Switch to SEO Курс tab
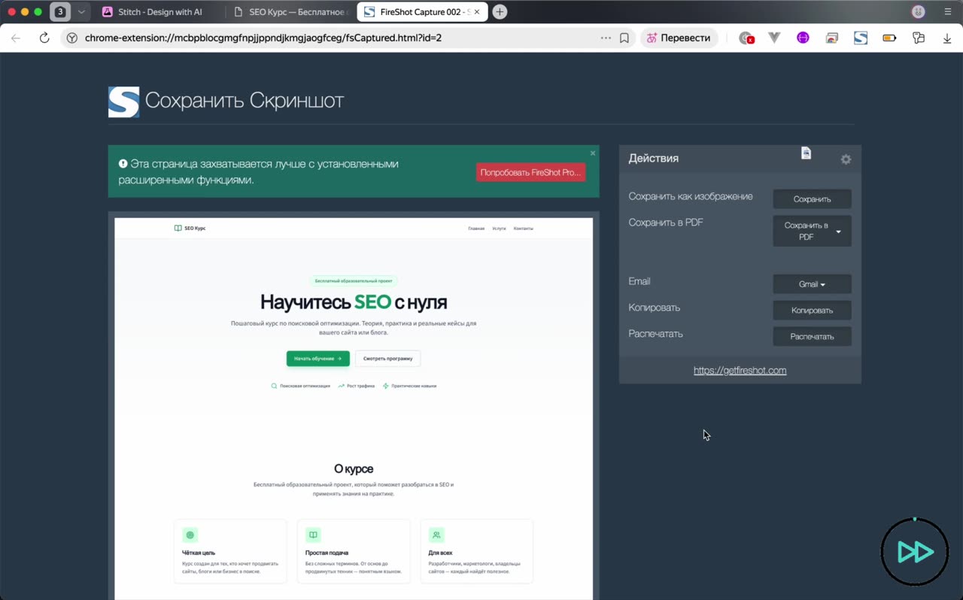Screen dimensions: 963x600 click(x=290, y=12)
